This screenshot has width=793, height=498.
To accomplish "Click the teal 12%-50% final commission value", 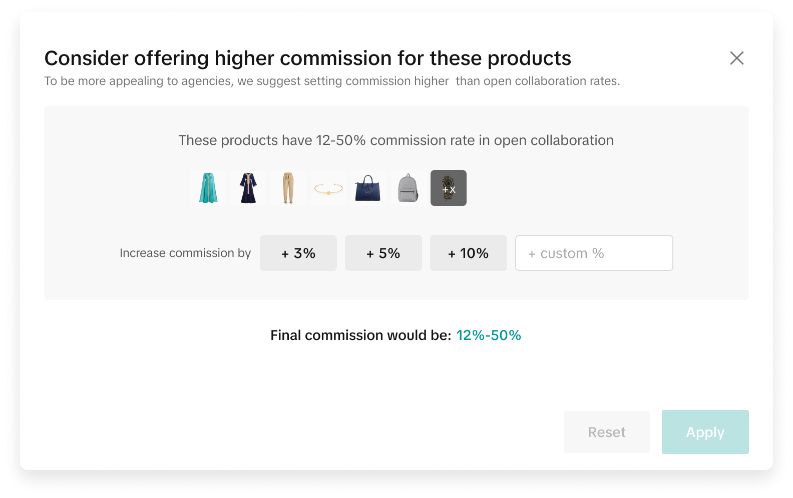I will point(489,335).
